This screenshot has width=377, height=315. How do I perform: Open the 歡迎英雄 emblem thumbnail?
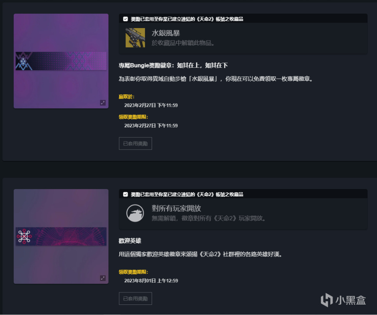click(x=61, y=236)
